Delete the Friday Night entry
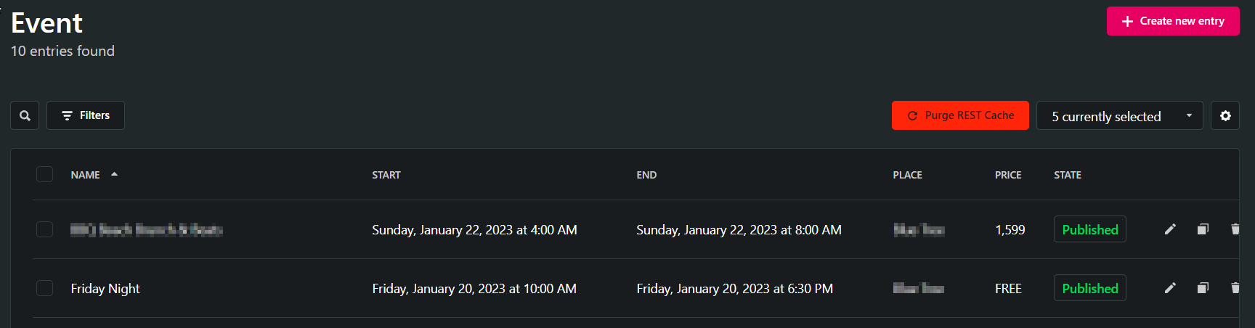The width and height of the screenshot is (1255, 328). [1235, 288]
